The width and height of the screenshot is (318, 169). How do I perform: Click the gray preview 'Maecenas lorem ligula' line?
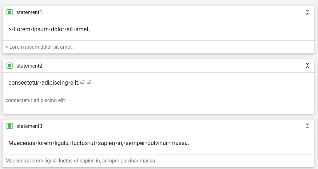tap(81, 161)
